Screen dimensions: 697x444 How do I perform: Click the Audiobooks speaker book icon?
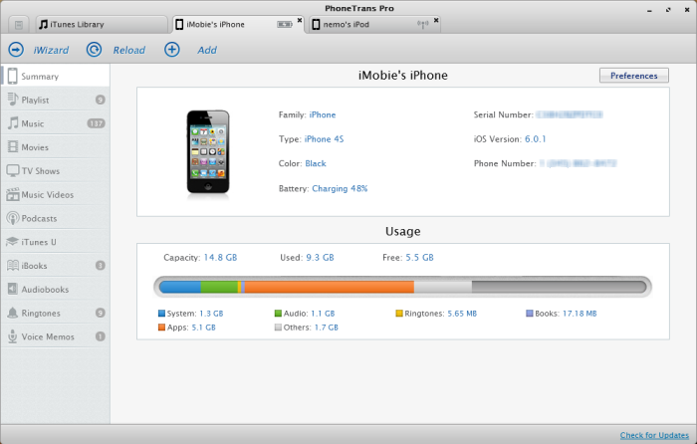coord(13,289)
